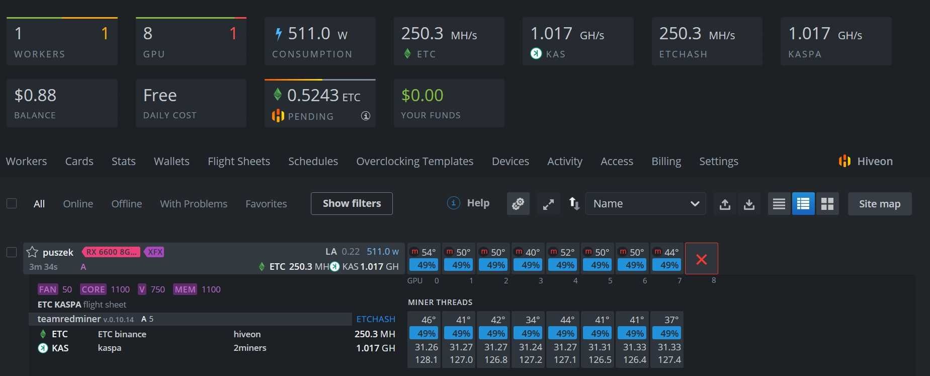Star the puszek worker as favorite
Screen dimensions: 930x376
click(x=32, y=252)
